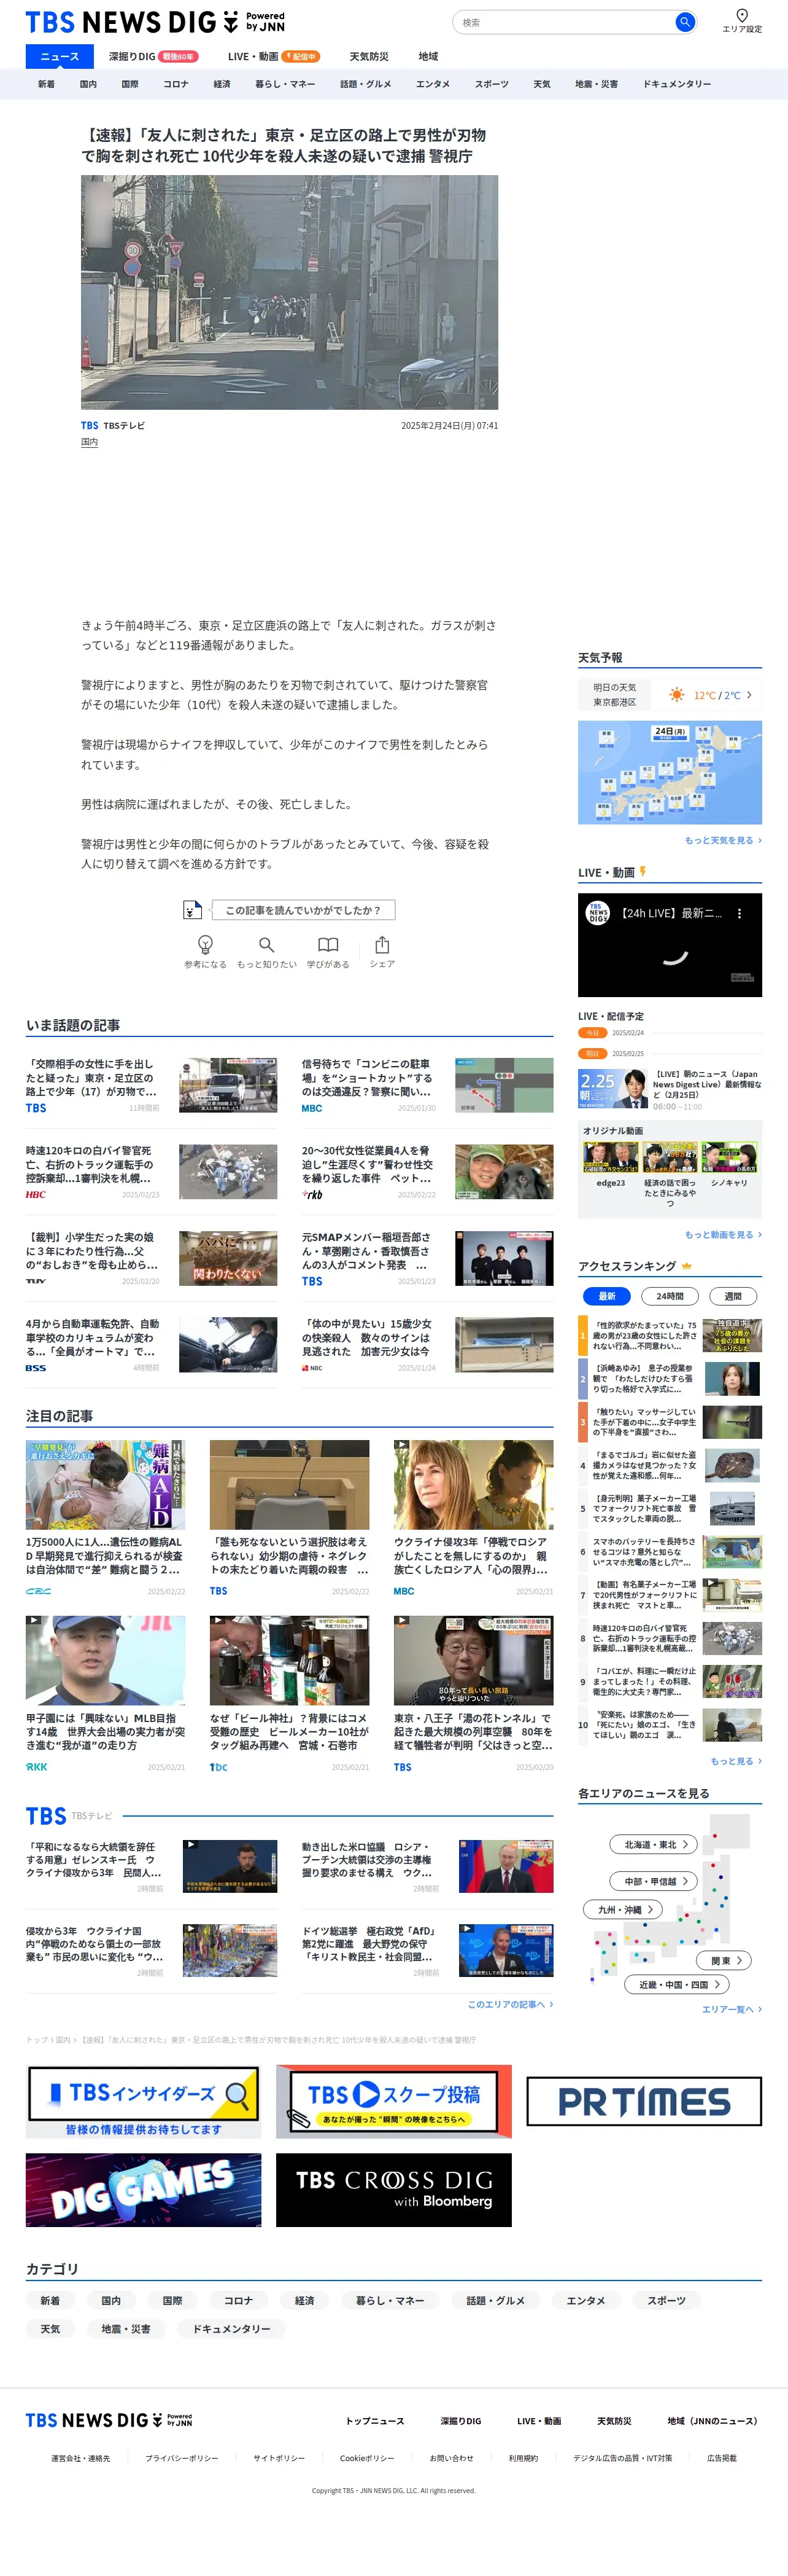Viewport: 788px width, 2576px height.
Task: Click the シェア share icon
Action: coord(382,944)
